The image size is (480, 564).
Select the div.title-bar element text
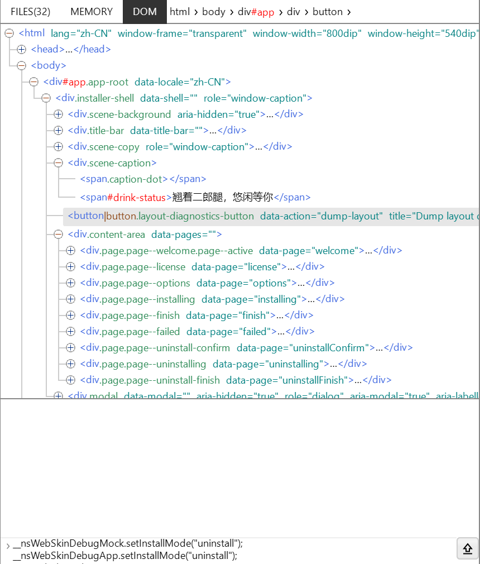(157, 131)
